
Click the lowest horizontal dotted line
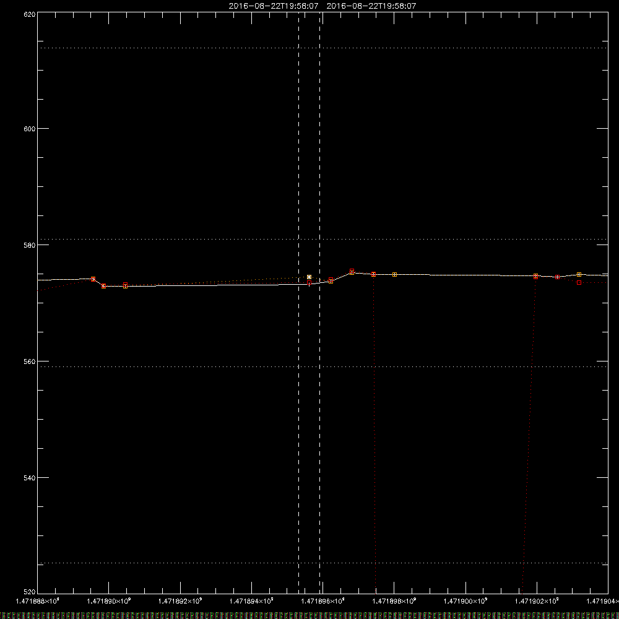(x=322, y=563)
